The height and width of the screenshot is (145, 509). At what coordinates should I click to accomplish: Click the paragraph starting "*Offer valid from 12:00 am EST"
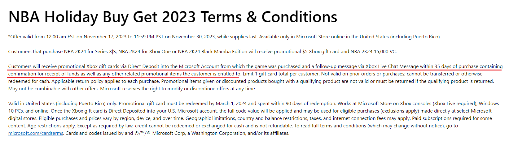(225, 37)
